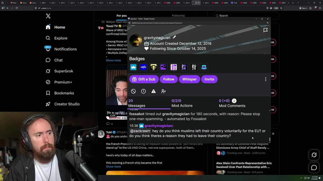The width and height of the screenshot is (323, 181).
Task: Open Premium+ in X sidebar
Action: [x=59, y=82]
